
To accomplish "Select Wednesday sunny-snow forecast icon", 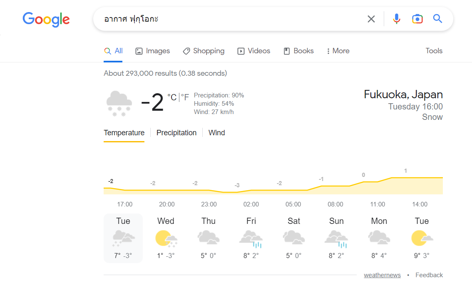I will tap(166, 239).
